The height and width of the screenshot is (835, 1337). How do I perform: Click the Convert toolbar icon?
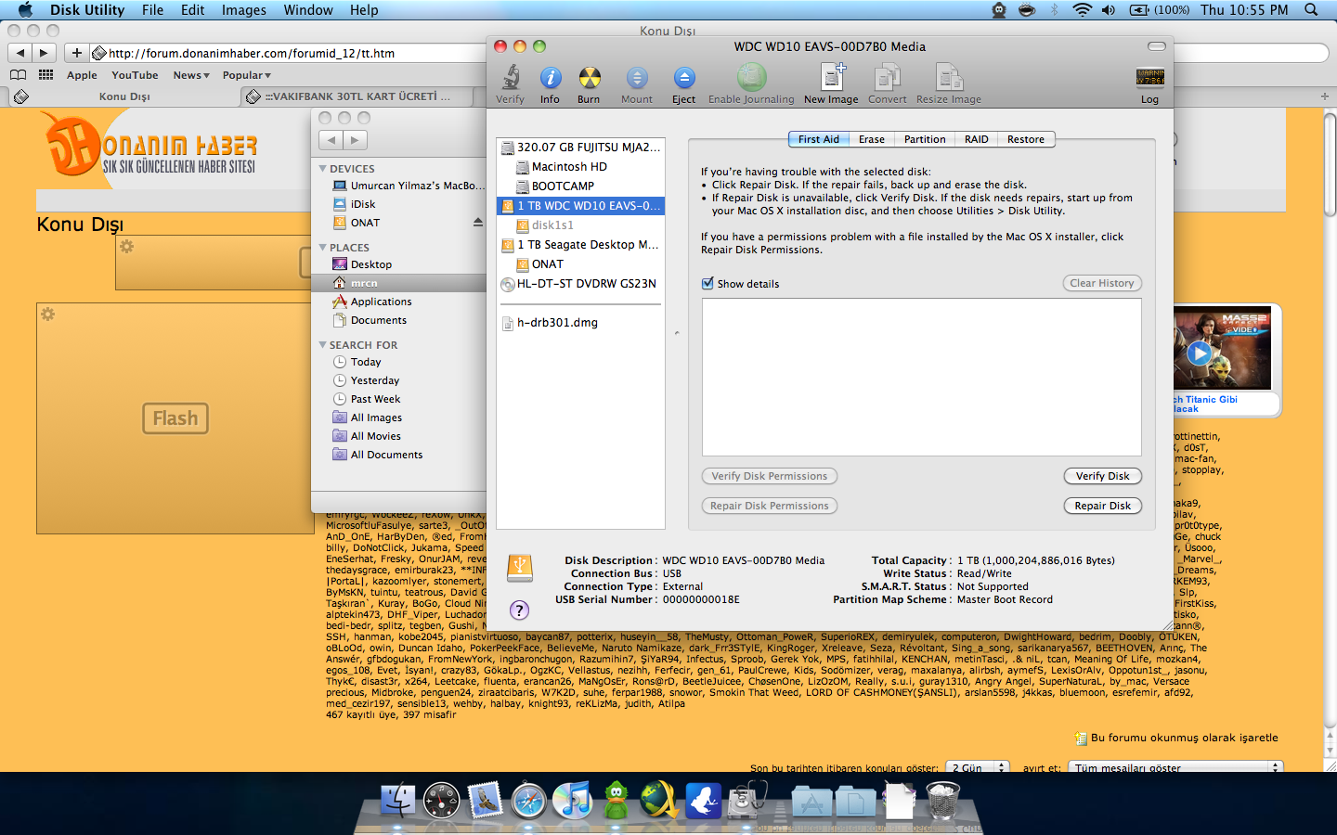888,78
